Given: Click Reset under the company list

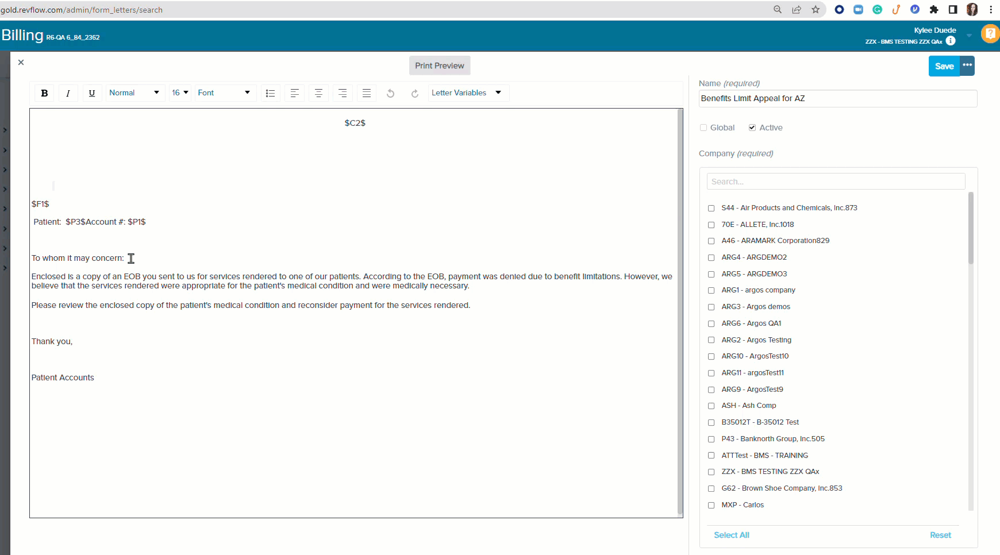Looking at the screenshot, I should [x=940, y=535].
